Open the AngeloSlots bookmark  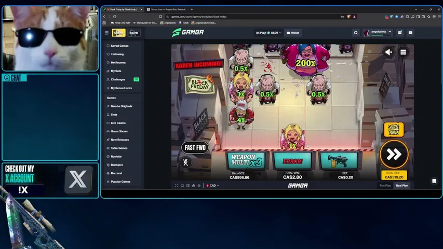[168, 23]
